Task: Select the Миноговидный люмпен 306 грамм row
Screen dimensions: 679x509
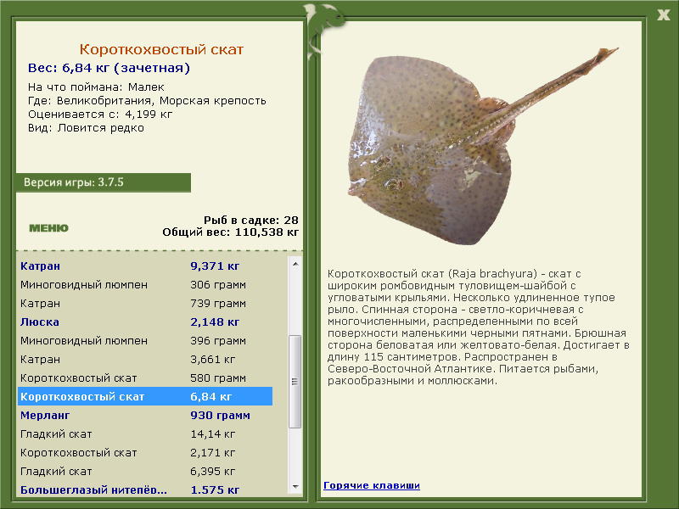Action: [145, 284]
